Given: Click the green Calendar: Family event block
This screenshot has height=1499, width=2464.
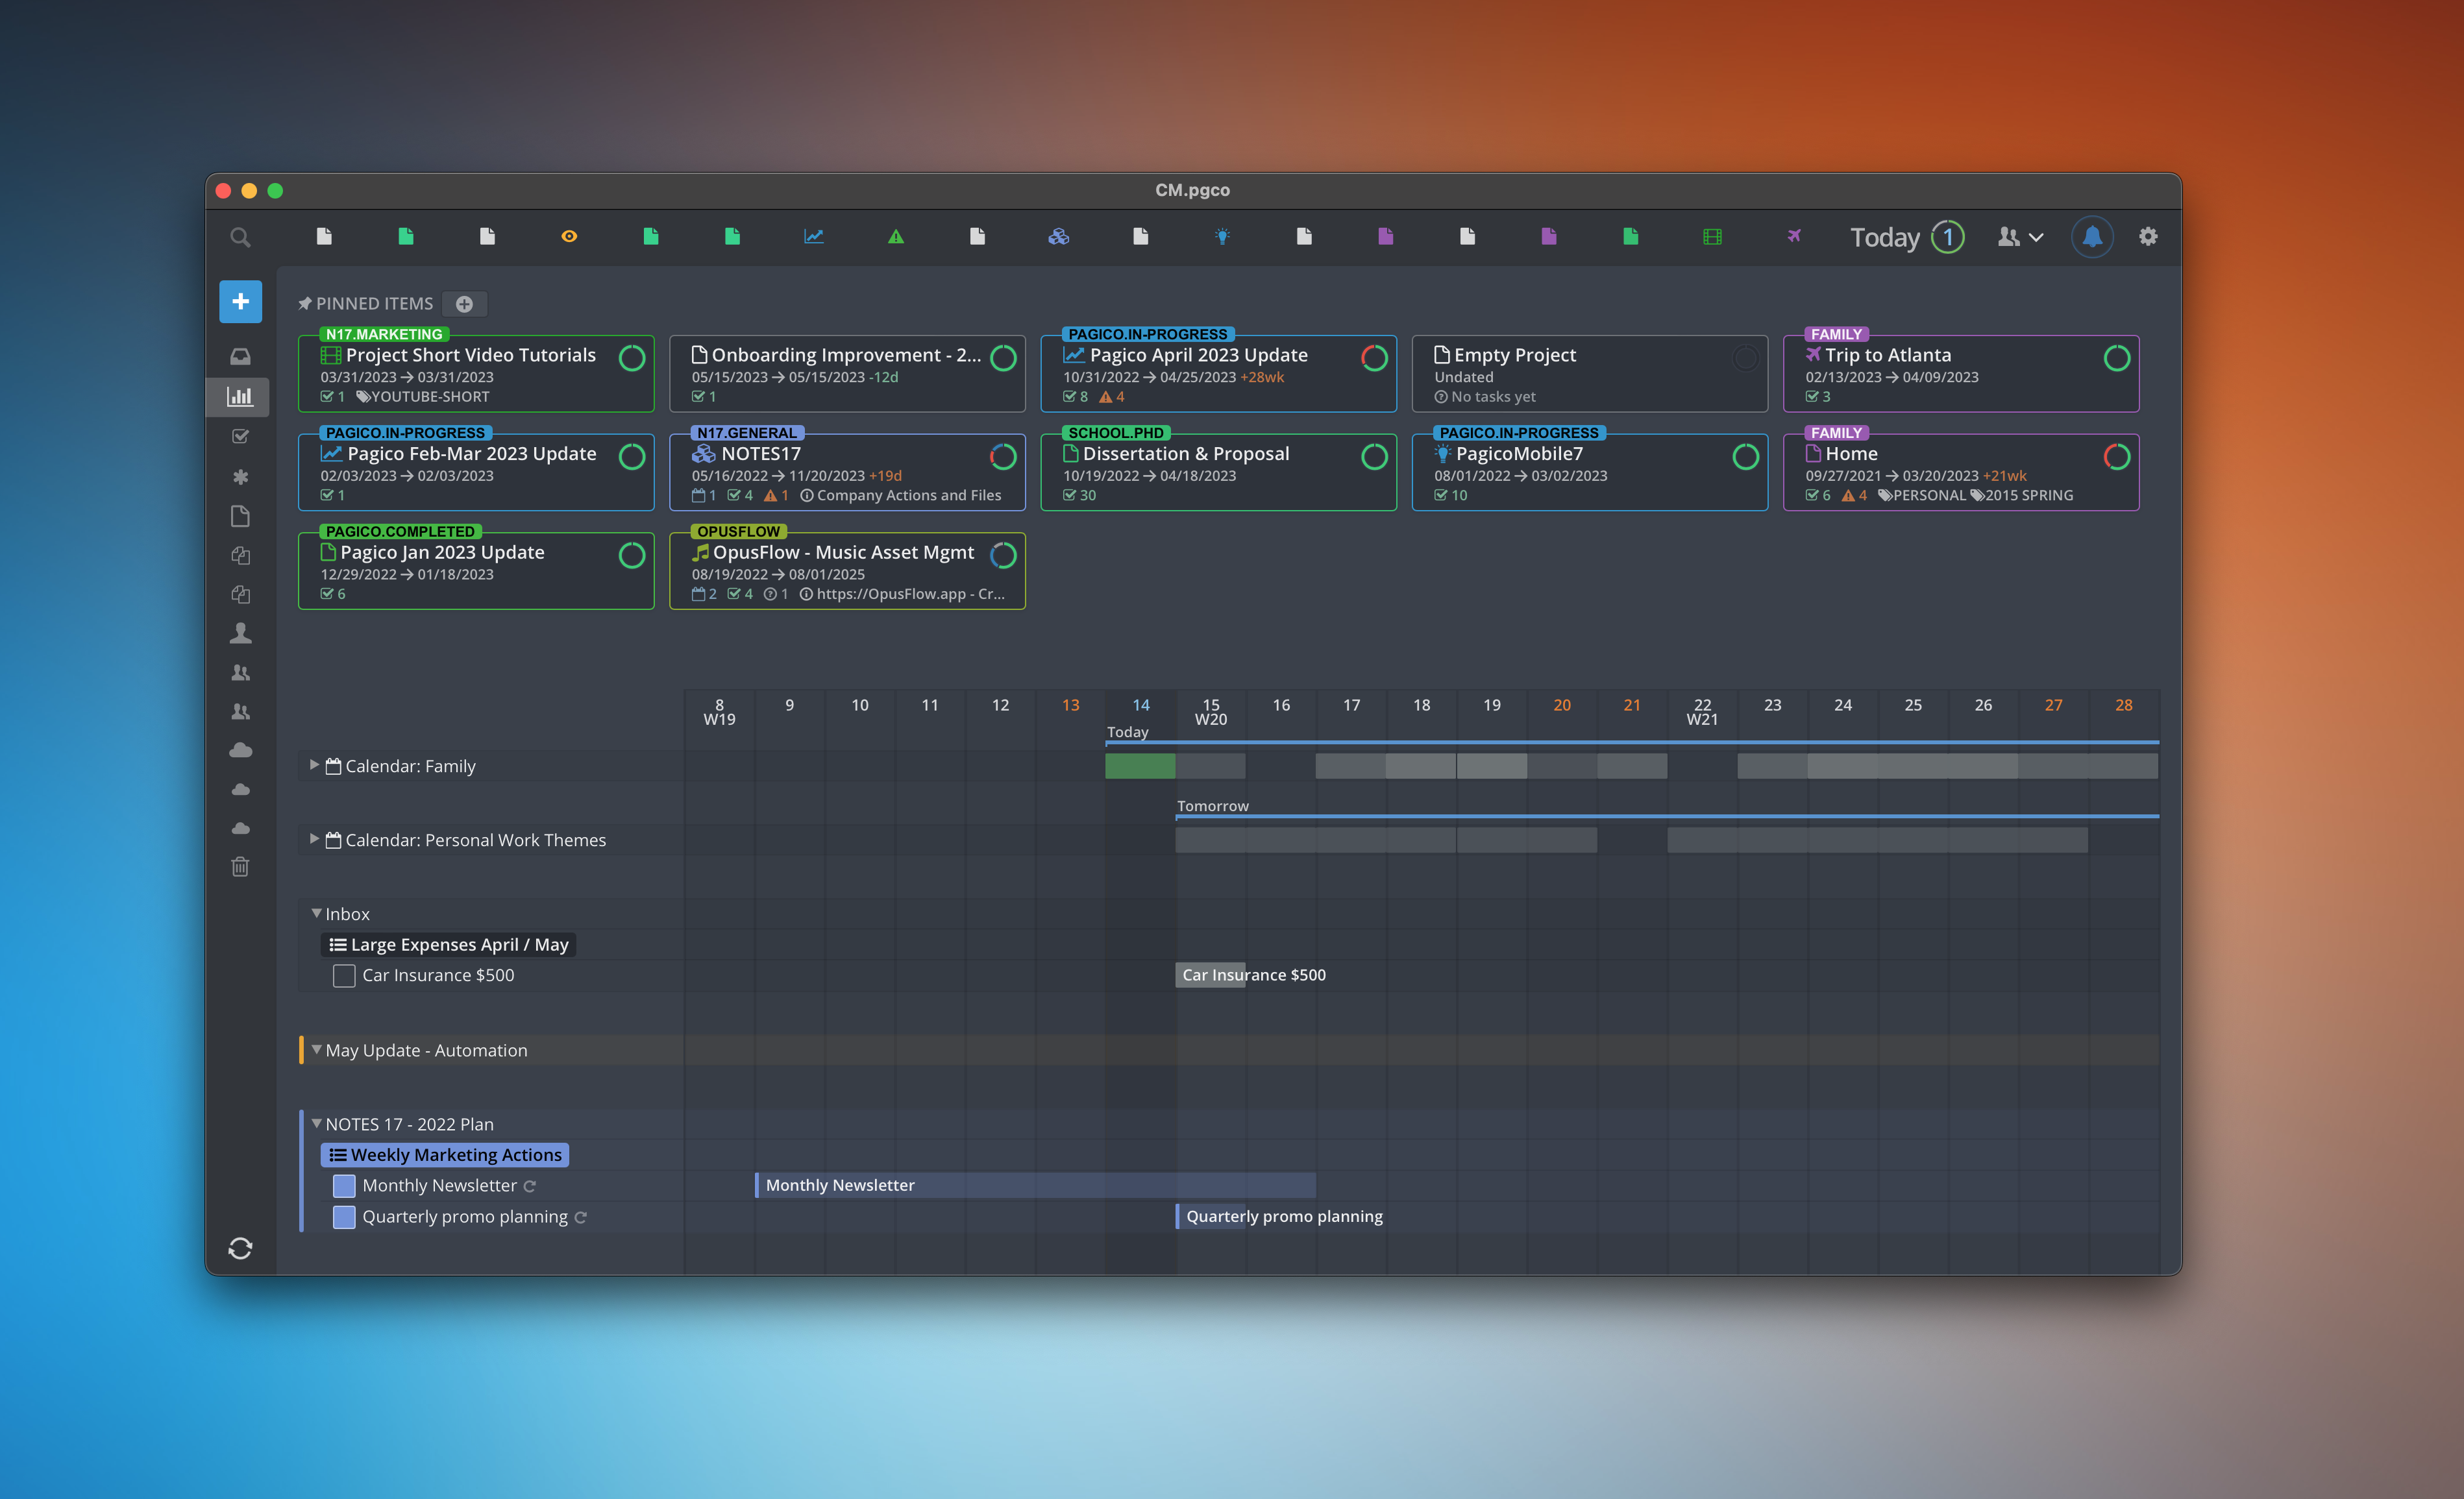Looking at the screenshot, I should 1140,766.
